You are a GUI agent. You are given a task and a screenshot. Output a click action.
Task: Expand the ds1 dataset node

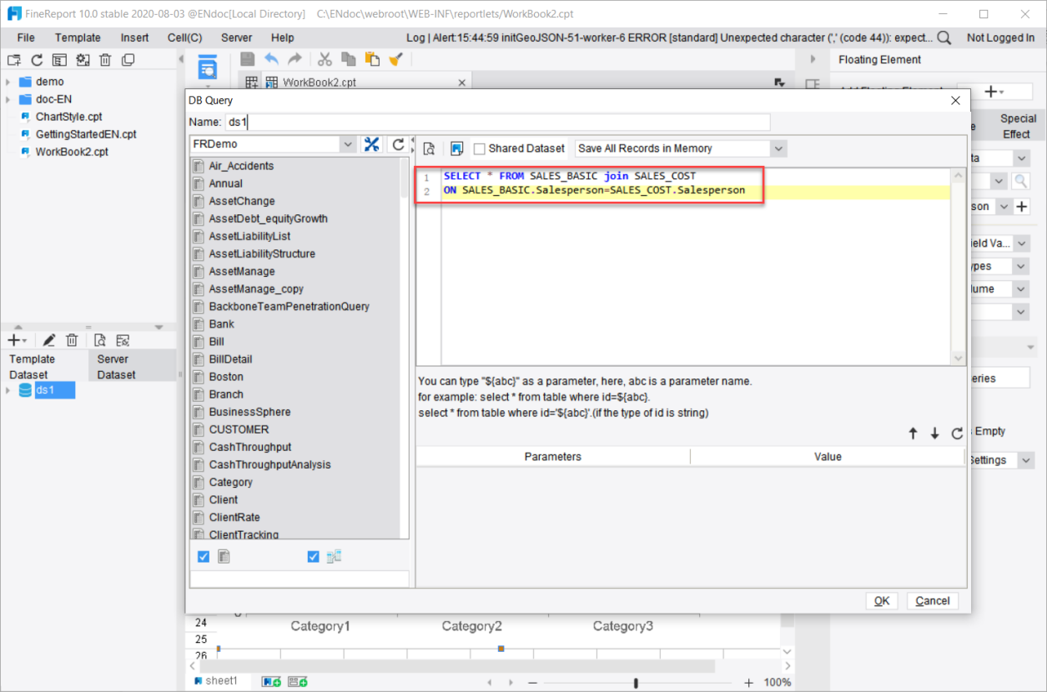pos(8,390)
